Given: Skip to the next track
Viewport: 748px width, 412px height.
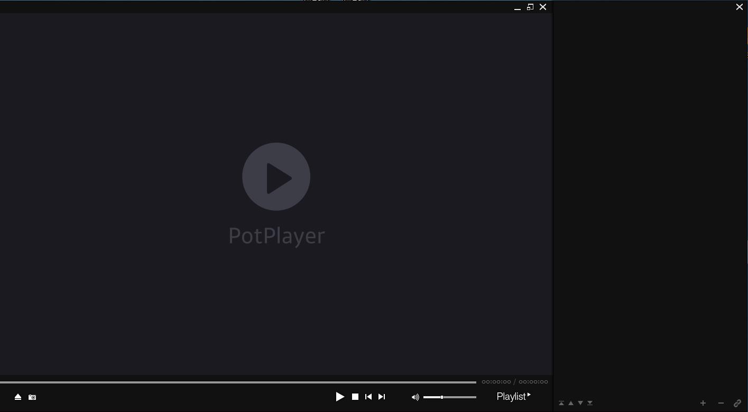Looking at the screenshot, I should click(382, 397).
